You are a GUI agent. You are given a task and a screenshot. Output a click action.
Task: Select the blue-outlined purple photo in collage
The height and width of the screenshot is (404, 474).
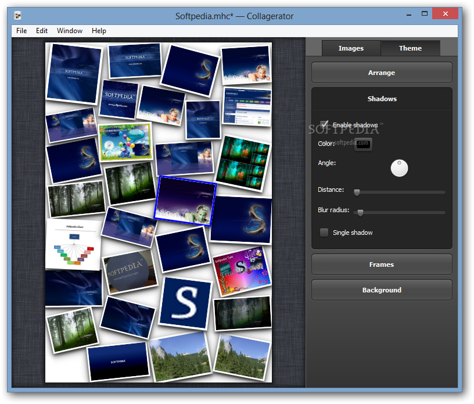(185, 201)
